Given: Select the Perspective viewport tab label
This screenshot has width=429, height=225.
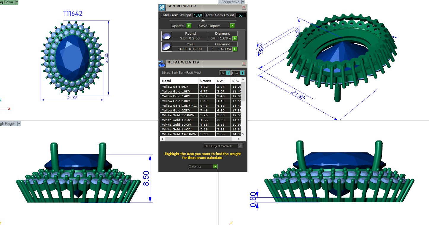Looking at the screenshot, I should click(x=230, y=2).
